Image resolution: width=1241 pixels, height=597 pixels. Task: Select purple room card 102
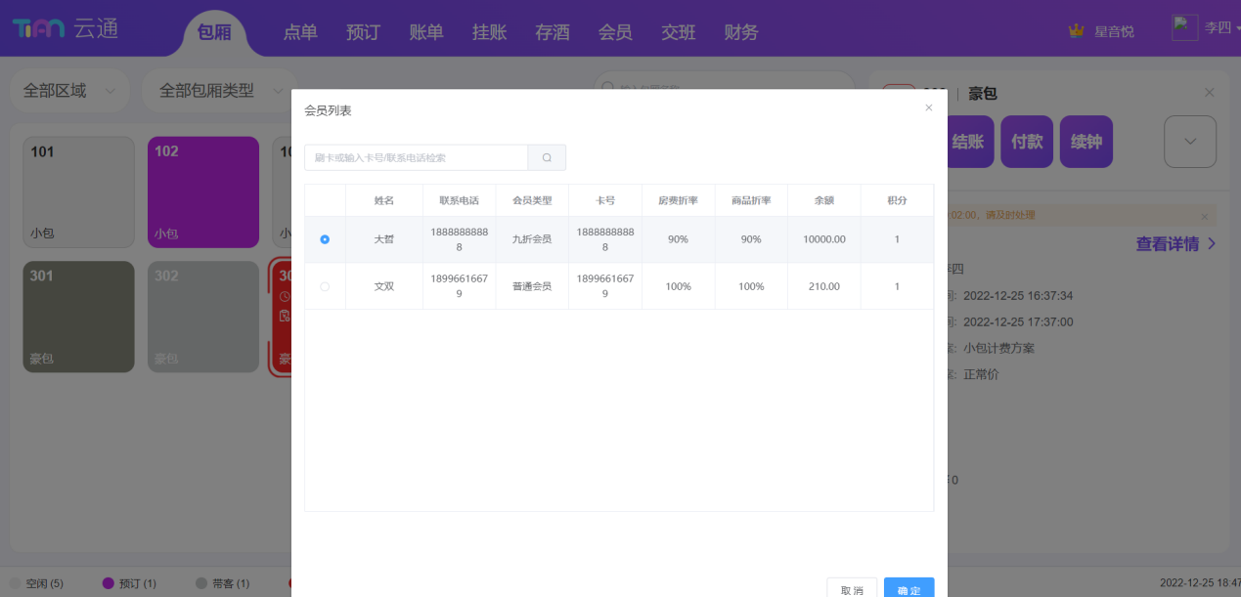pyautogui.click(x=203, y=192)
